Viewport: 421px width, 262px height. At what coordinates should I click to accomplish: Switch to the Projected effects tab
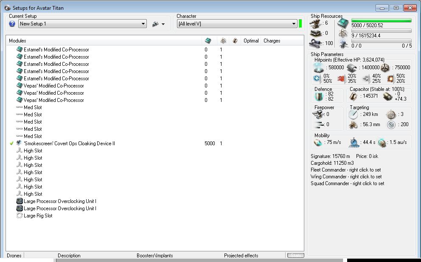pos(241,255)
